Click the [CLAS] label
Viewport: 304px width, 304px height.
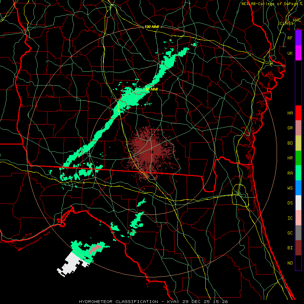tap(285, 23)
